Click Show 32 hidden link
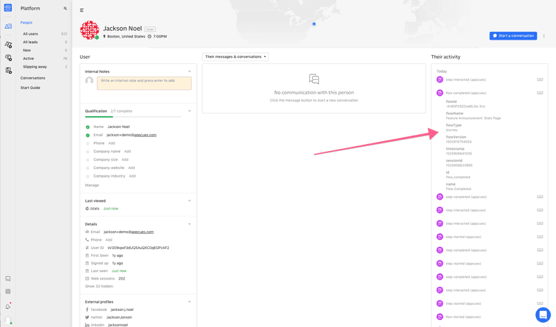The image size is (556, 327). 99,286
